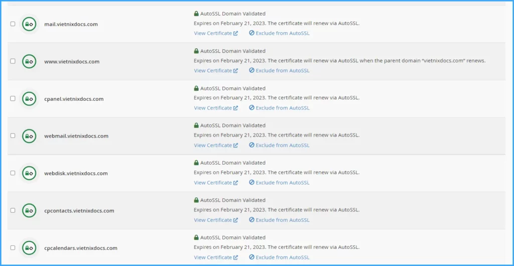Click the green lock icon for webdisk.vietnixdocs.com
The height and width of the screenshot is (266, 514).
click(x=29, y=173)
